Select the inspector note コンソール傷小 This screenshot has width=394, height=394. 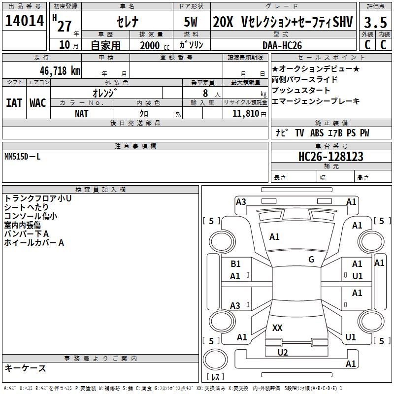point(31,216)
